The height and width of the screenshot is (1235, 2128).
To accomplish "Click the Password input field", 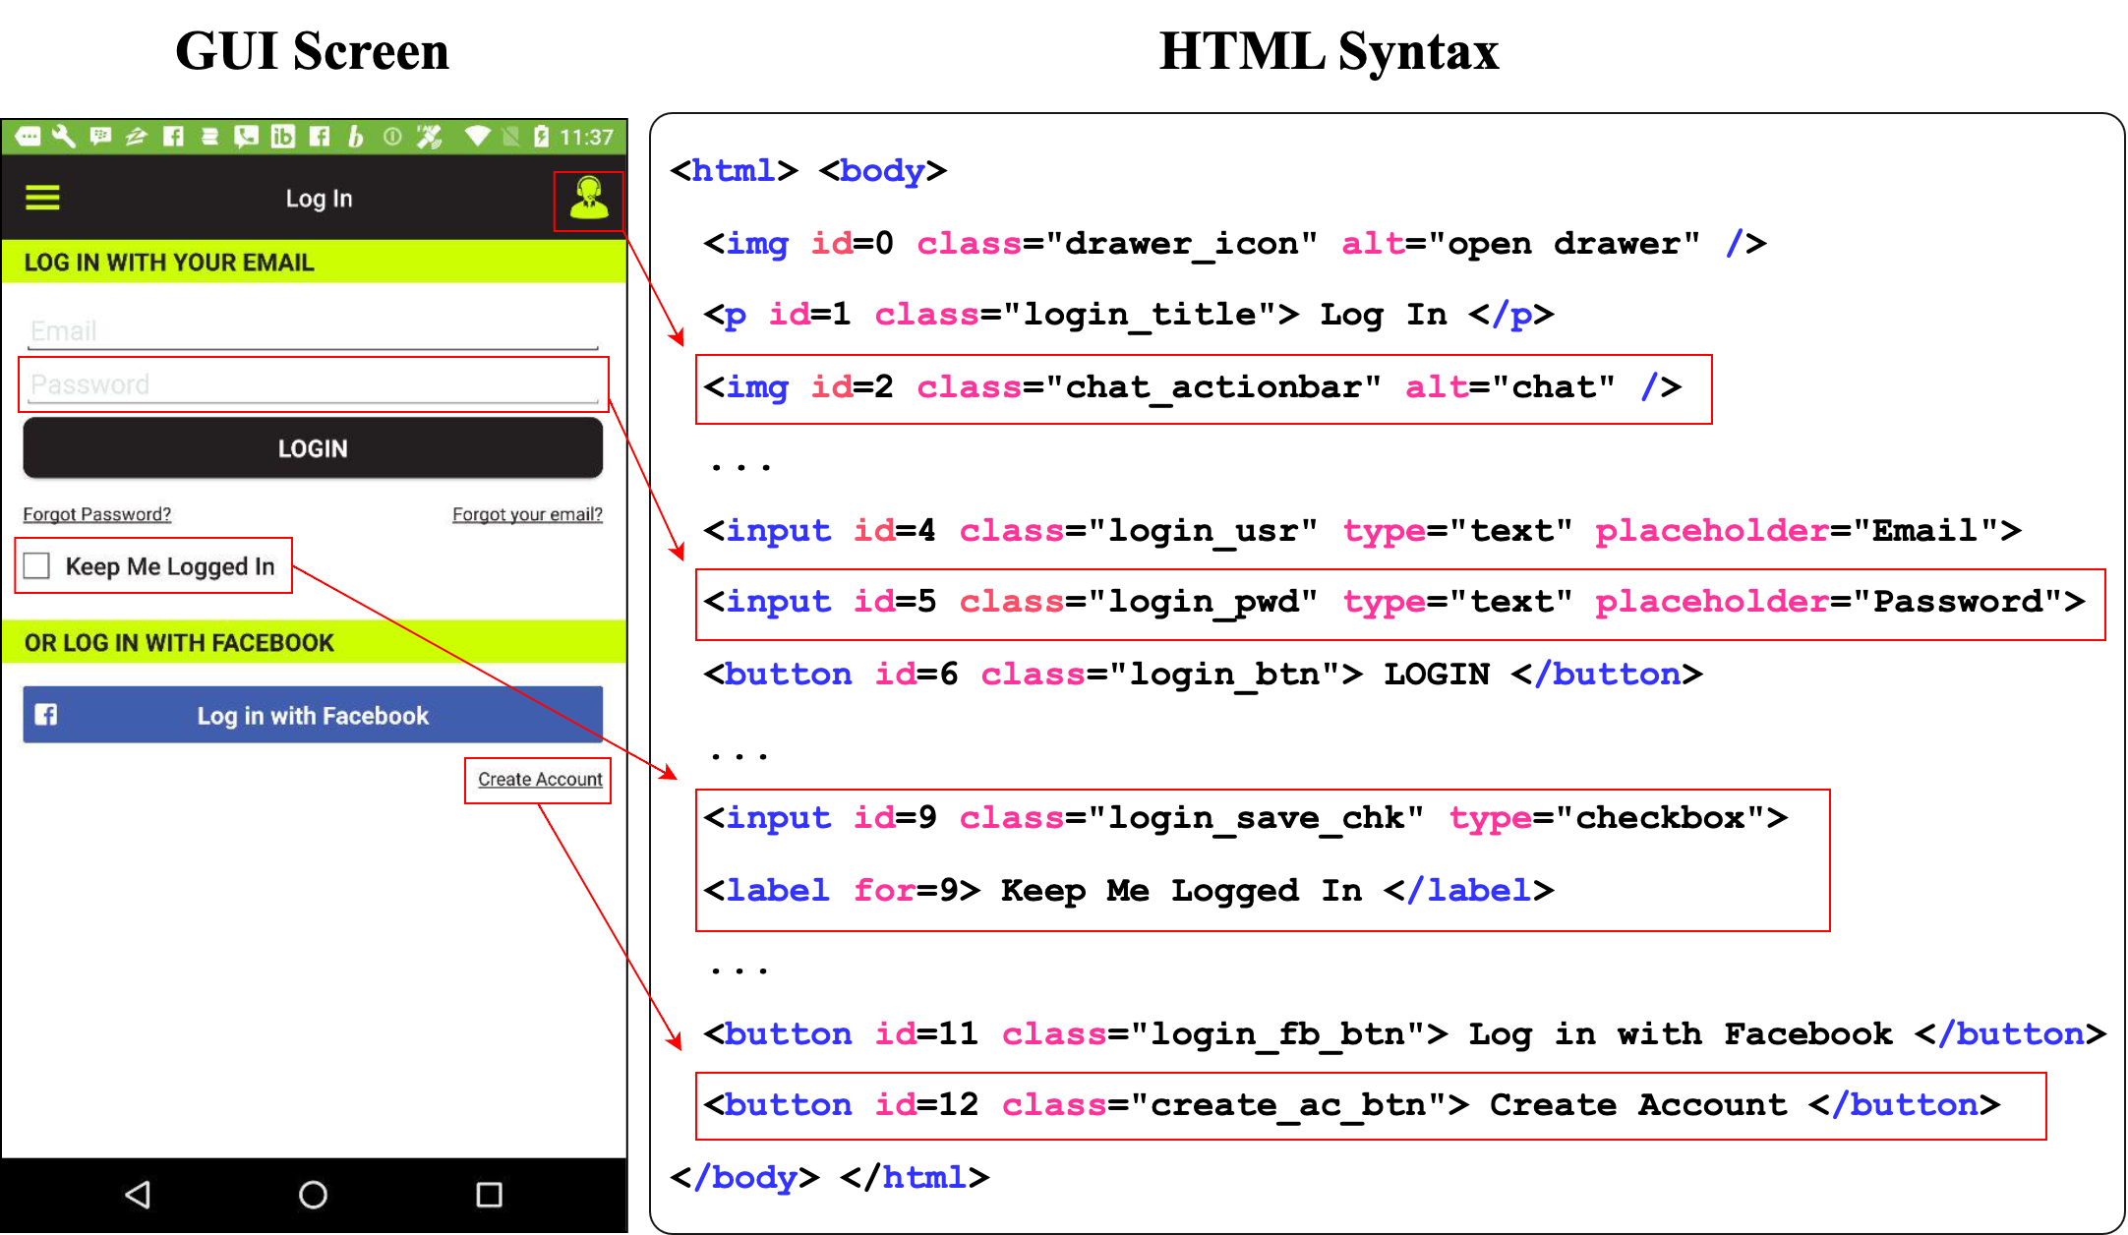I will [x=313, y=384].
